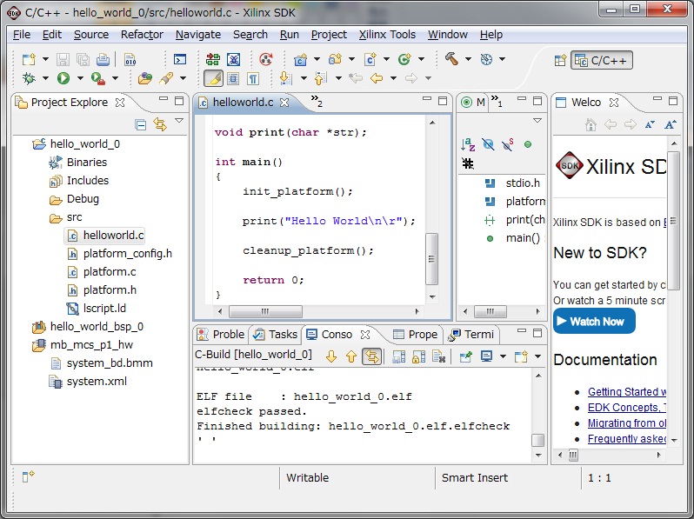The height and width of the screenshot is (519, 694).
Task: Click the Debug bug toolbar icon
Action: coord(29,78)
